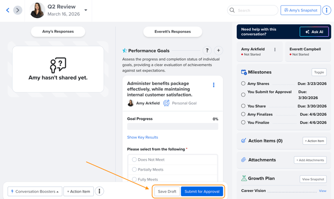Click the back arrow icon
Screen dimensions: 334x199
pos(7,10)
